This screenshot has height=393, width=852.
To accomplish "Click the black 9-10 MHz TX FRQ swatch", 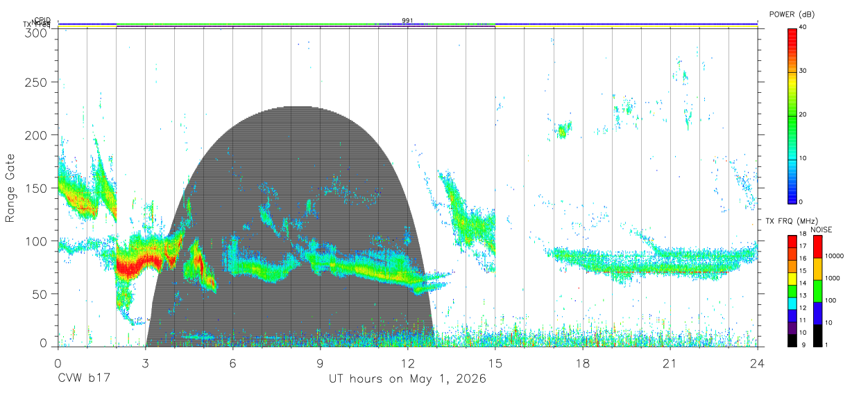I will click(792, 340).
